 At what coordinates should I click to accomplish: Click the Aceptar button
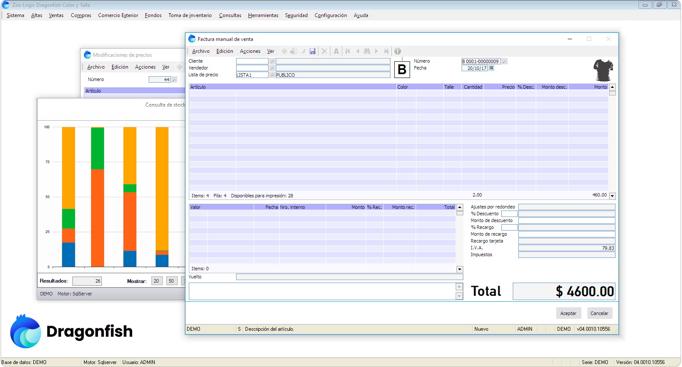point(568,313)
